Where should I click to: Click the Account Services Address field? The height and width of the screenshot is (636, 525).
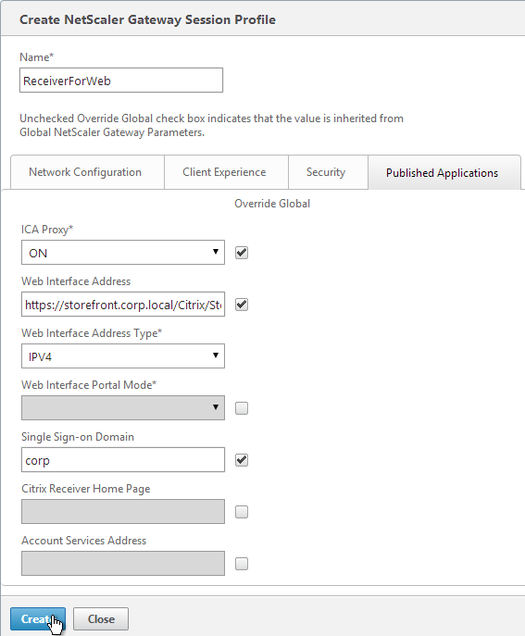pos(123,564)
